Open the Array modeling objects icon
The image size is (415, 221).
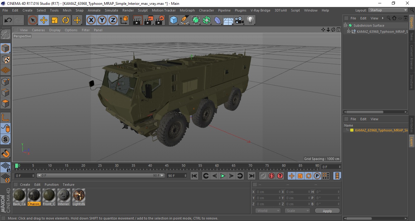(x=207, y=20)
